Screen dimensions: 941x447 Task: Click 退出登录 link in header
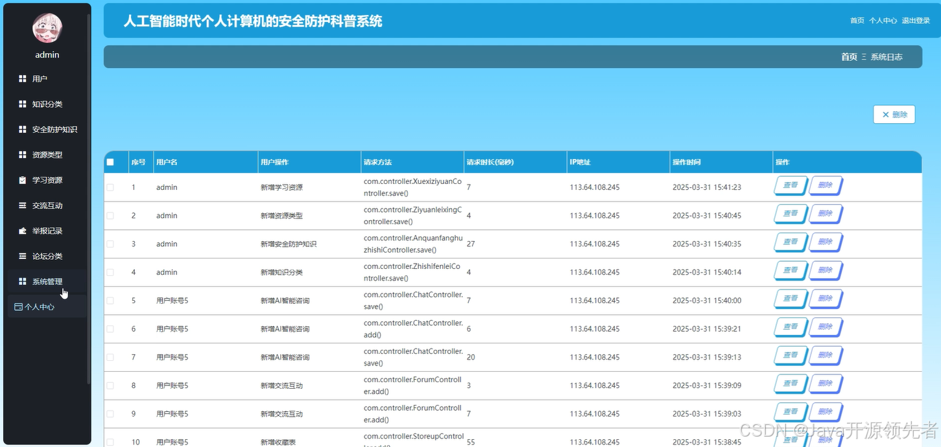[x=916, y=21]
